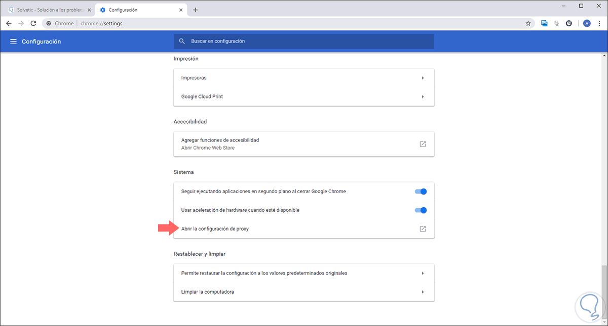Click the browser back arrow
This screenshot has height=326, width=608.
pyautogui.click(x=9, y=23)
